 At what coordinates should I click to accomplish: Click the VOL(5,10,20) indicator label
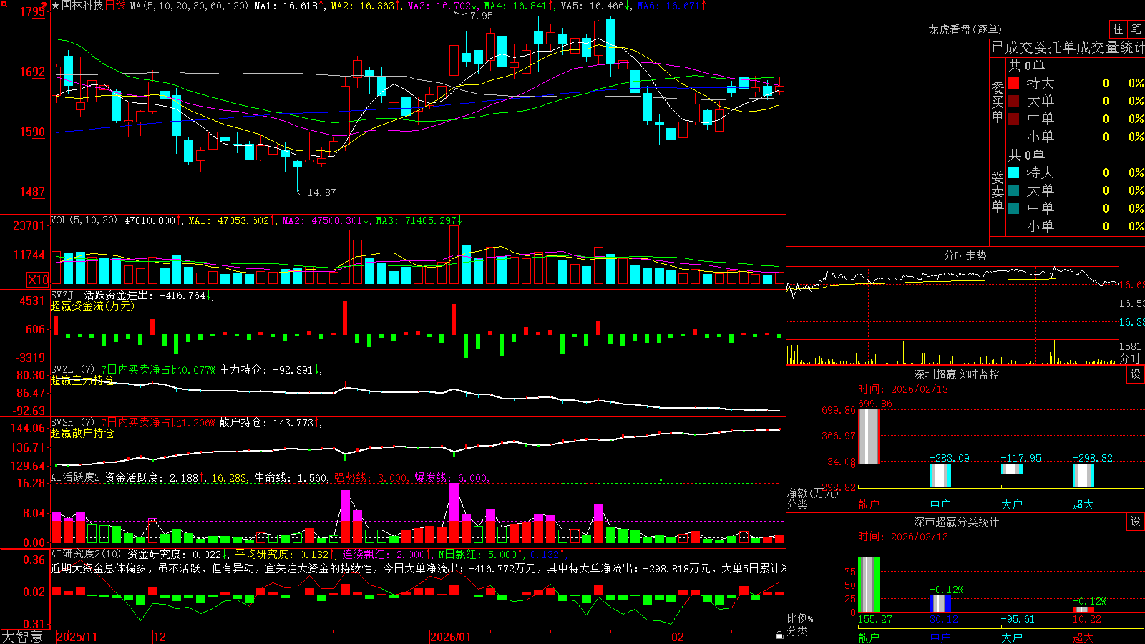[x=84, y=220]
